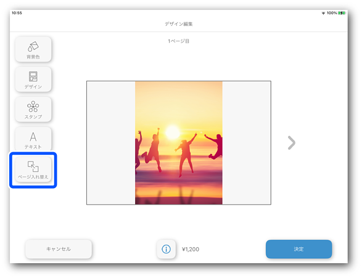This screenshot has height=278, width=362.
Task: Tap the デザイン編集 screen title
Action: click(179, 24)
